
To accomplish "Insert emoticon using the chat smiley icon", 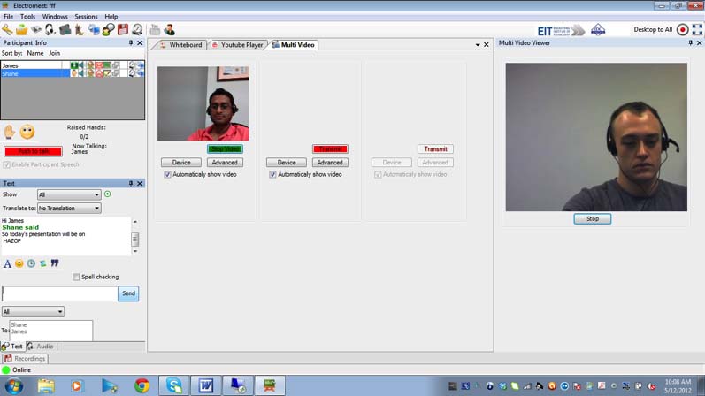I will [x=19, y=263].
